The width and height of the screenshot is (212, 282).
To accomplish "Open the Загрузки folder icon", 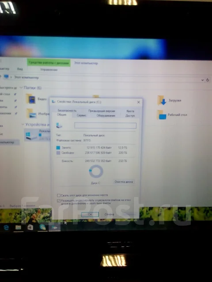I will coord(162,100).
